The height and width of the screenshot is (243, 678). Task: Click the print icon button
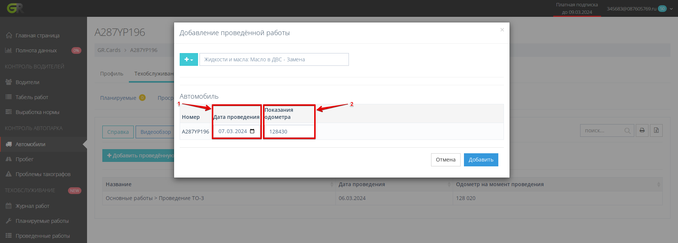(642, 130)
